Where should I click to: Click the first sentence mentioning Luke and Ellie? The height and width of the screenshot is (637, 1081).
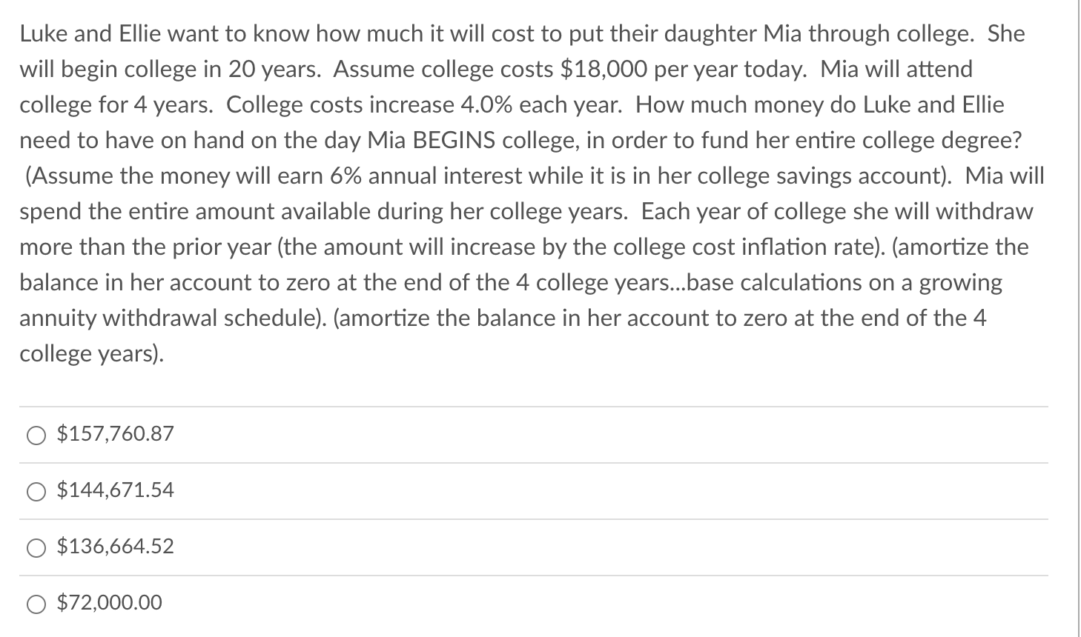click(519, 33)
